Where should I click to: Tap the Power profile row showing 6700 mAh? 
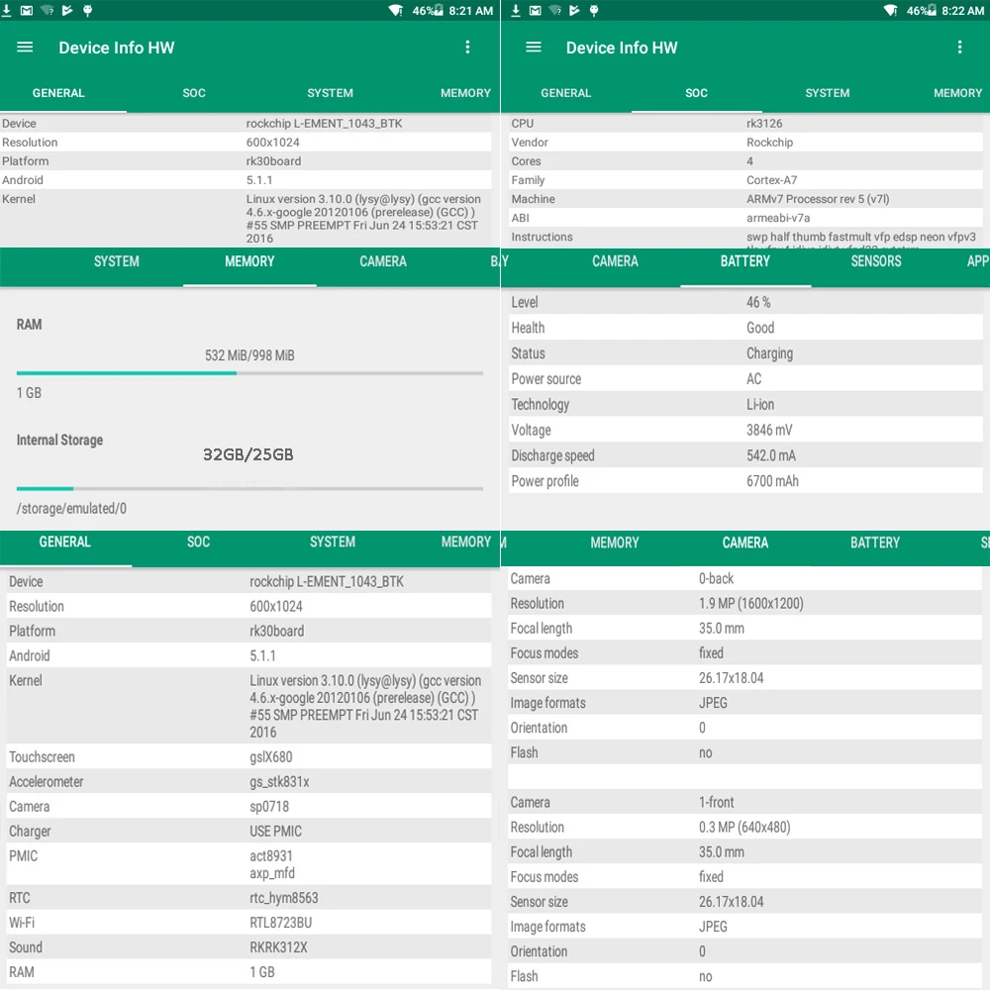745,481
